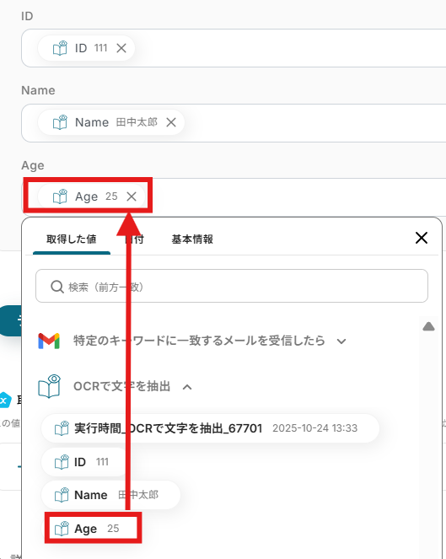The height and width of the screenshot is (559, 446).
Task: Click the OCR icon on the Age chip
Action: [x=60, y=196]
